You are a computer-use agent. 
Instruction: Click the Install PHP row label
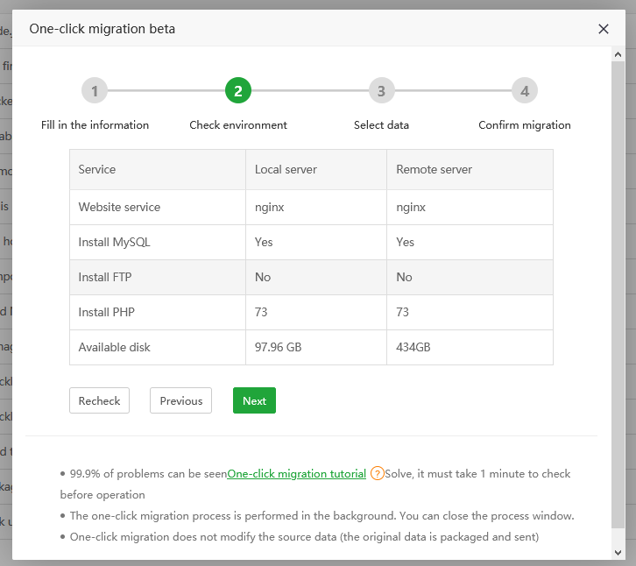(x=106, y=313)
